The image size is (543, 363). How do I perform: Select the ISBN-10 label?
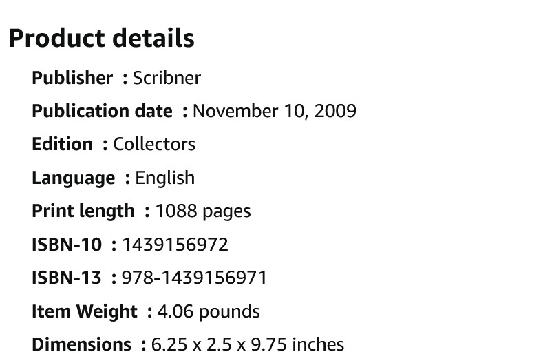(x=67, y=245)
